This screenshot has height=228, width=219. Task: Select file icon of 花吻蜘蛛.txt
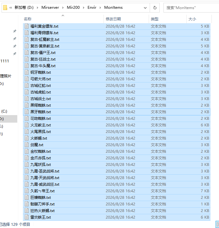tap(27, 118)
